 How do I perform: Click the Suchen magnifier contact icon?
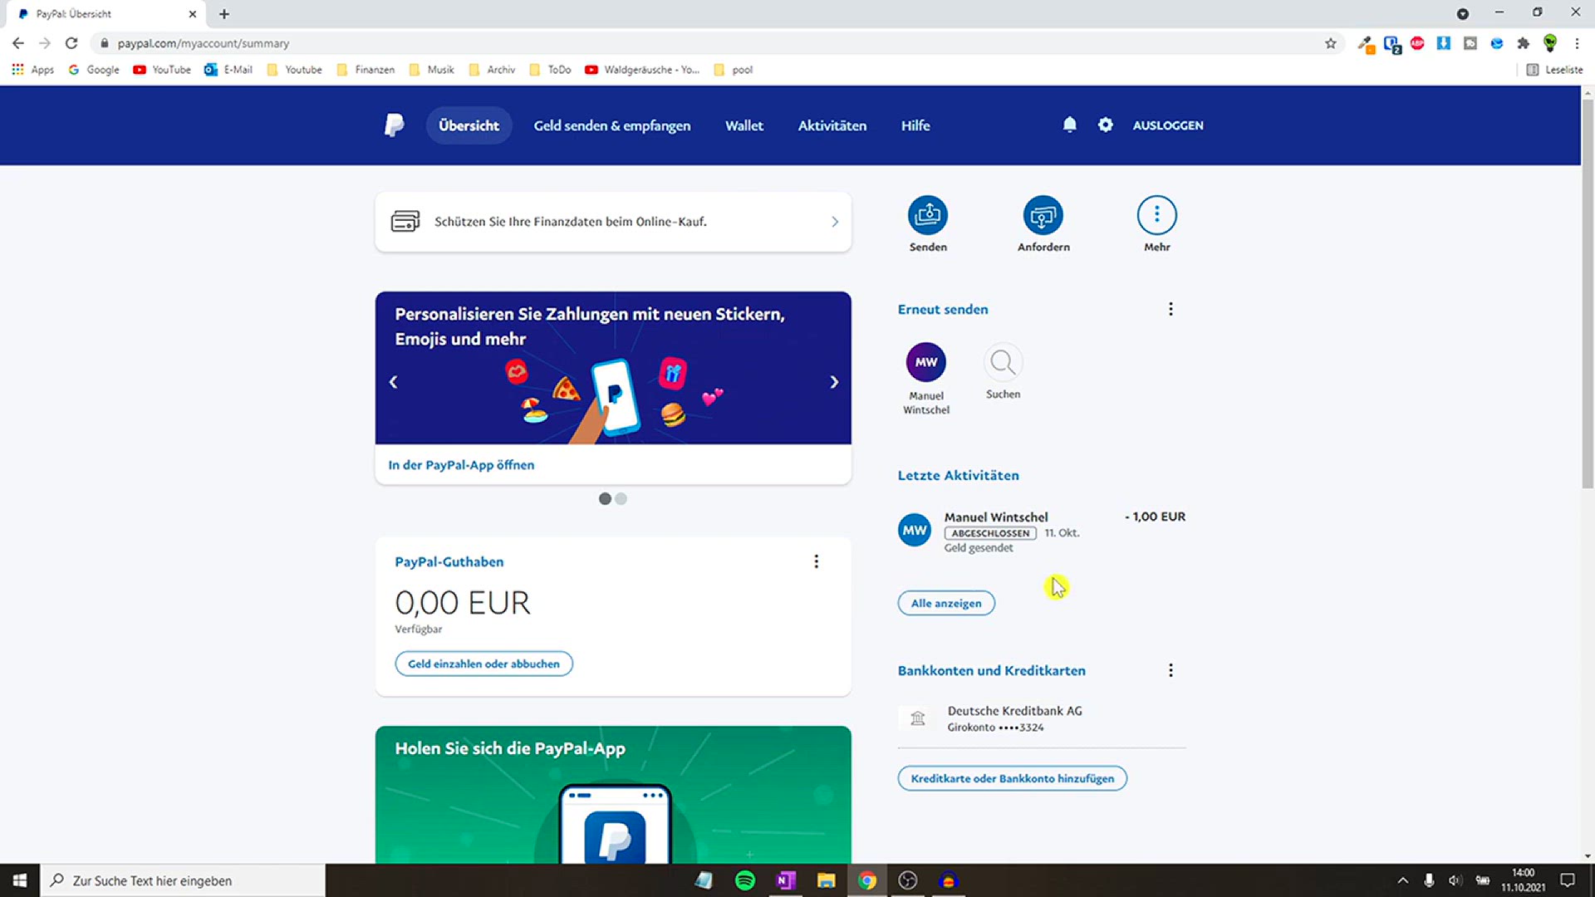(x=1003, y=363)
